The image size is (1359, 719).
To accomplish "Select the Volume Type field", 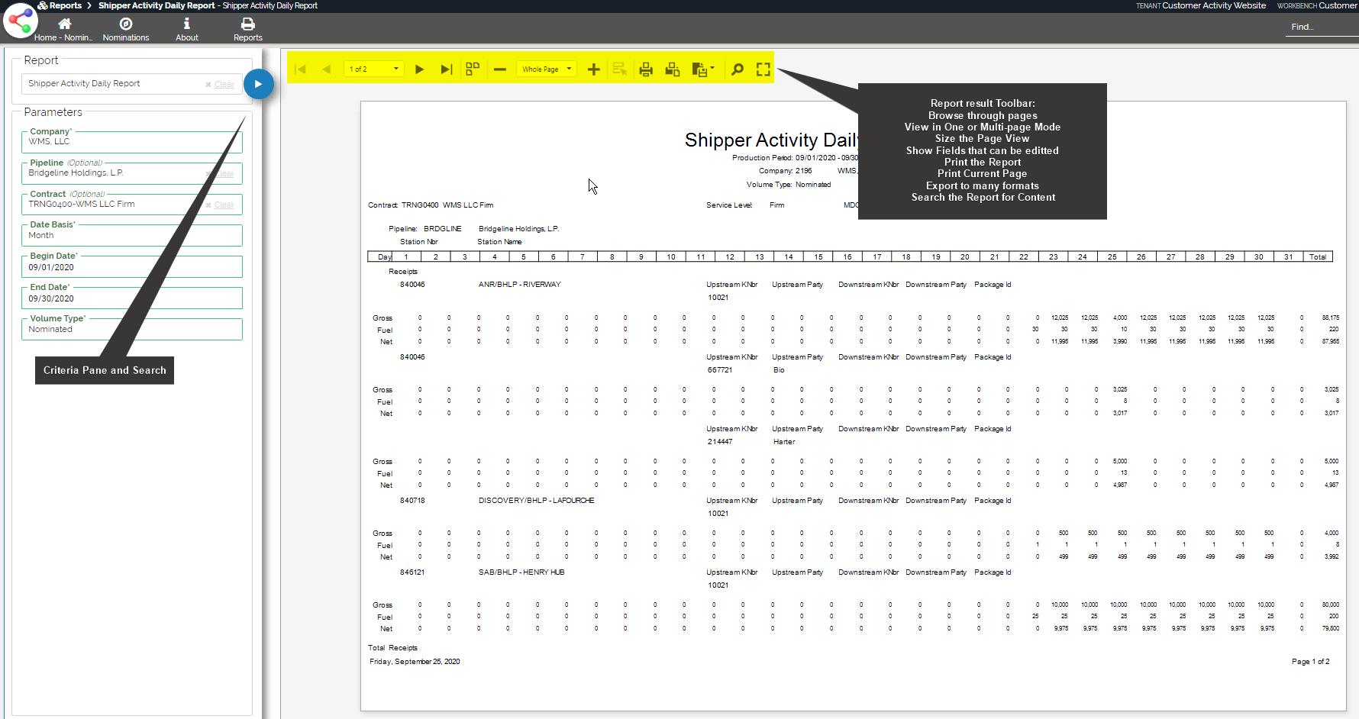I will 131,330.
